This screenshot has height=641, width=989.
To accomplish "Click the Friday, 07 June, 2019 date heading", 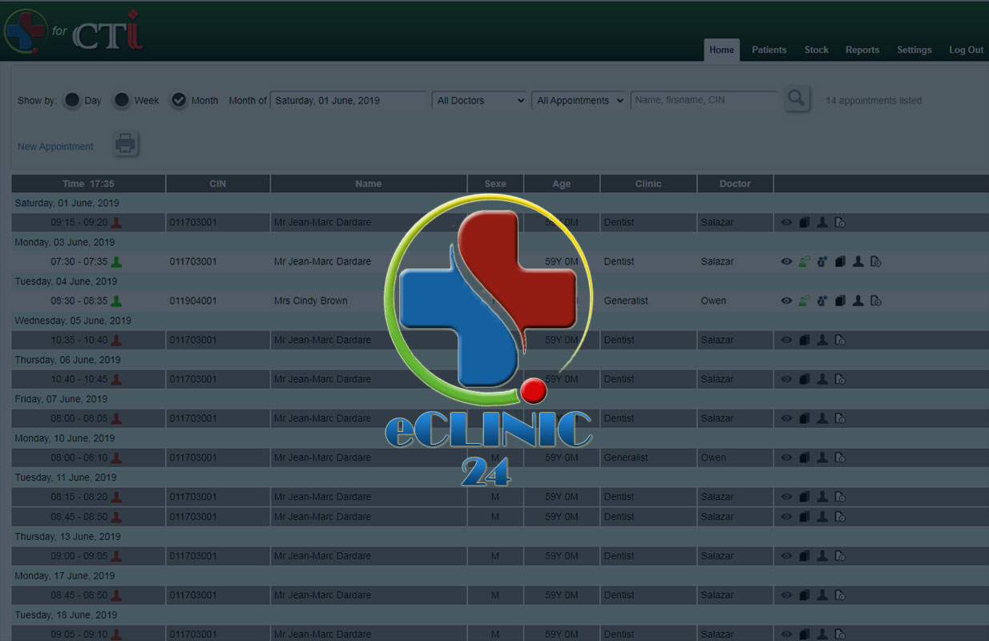I will (61, 399).
